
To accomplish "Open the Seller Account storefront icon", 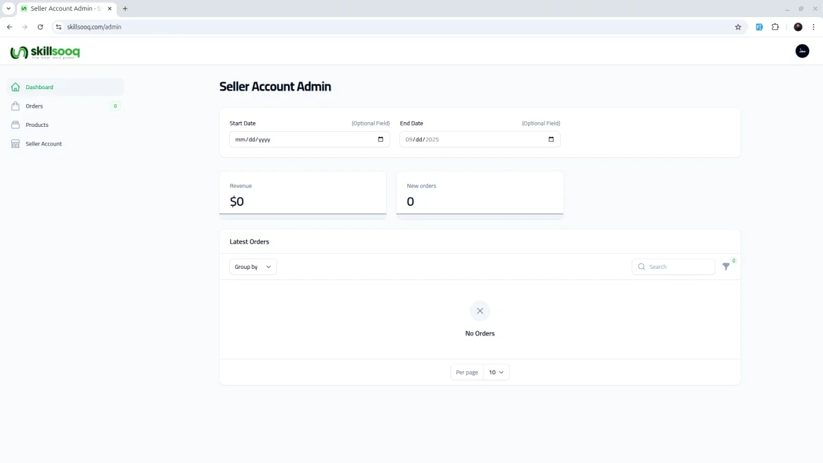I will [x=16, y=144].
